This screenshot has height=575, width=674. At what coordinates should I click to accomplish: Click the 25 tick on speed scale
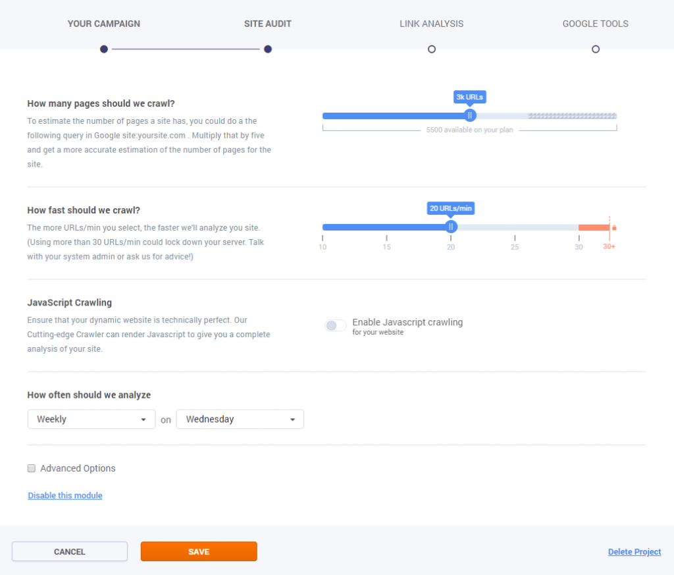(515, 247)
